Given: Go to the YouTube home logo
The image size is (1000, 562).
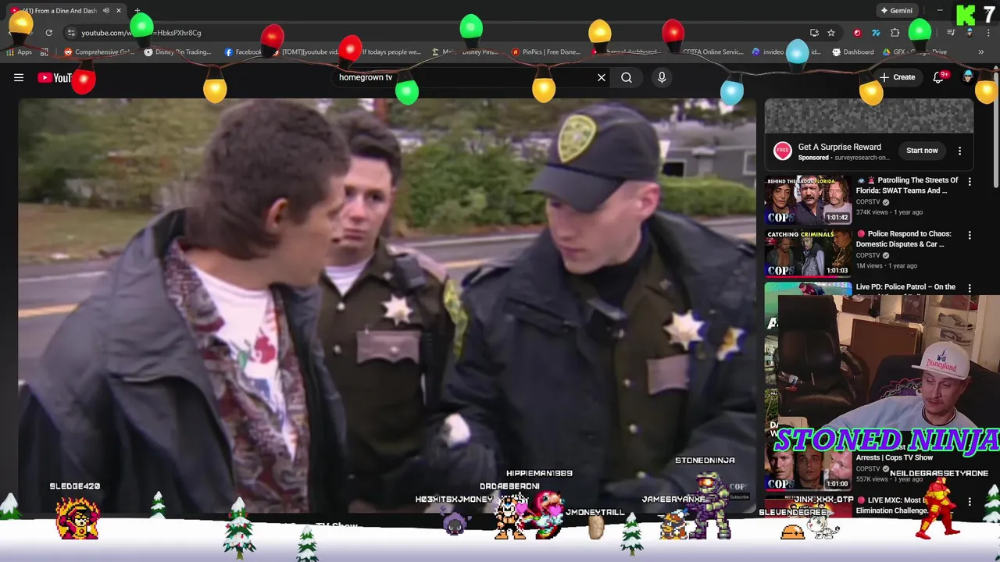Looking at the screenshot, I should click(55, 77).
